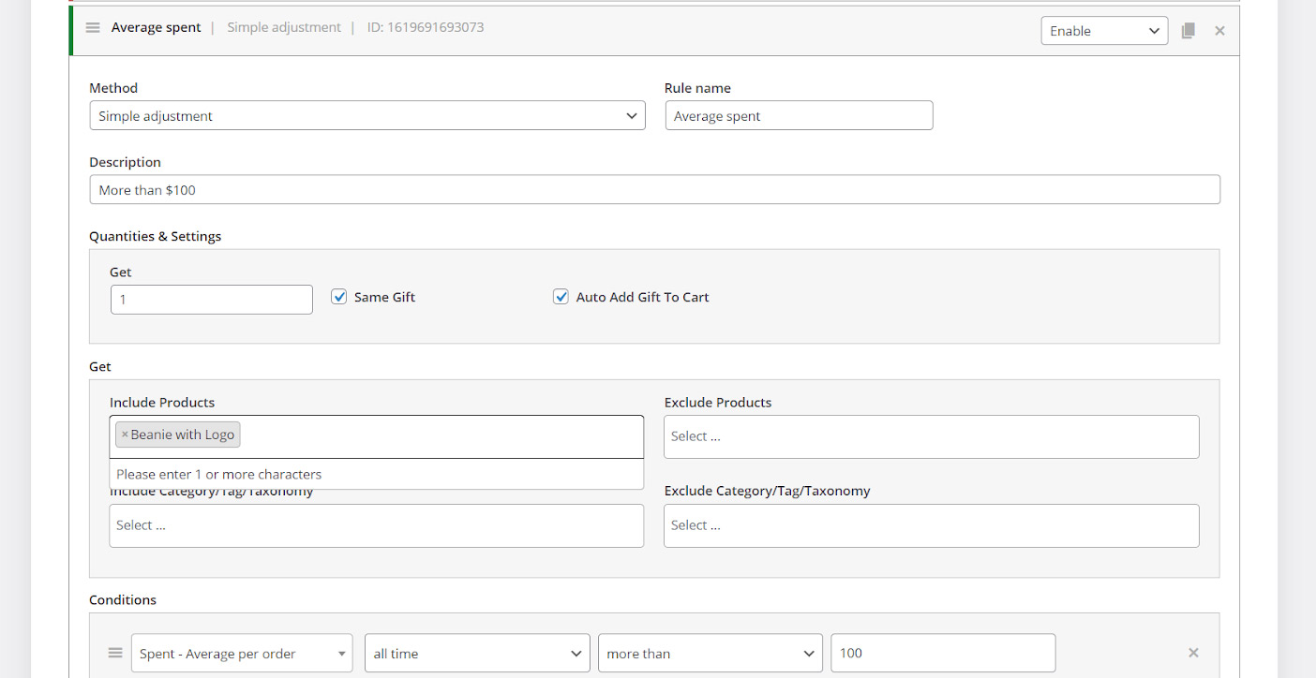Focus the Get quantity input field
Viewport: 1316px width, 678px height.
coord(211,300)
